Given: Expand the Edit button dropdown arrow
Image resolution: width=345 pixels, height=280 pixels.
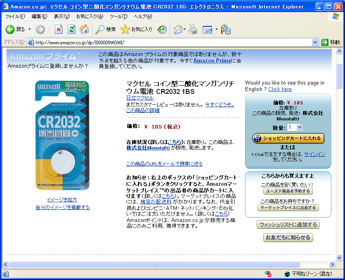Looking at the screenshot, I should click(x=216, y=29).
